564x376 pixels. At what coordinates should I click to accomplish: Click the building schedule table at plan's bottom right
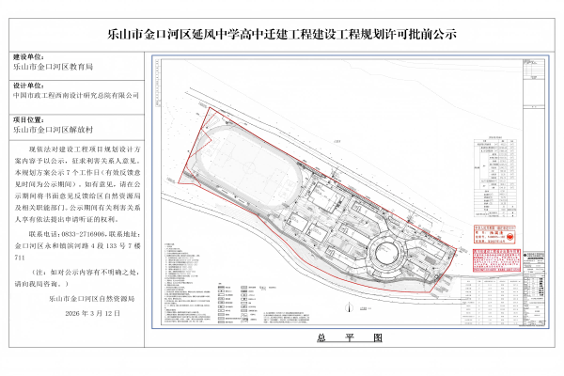[492, 301]
